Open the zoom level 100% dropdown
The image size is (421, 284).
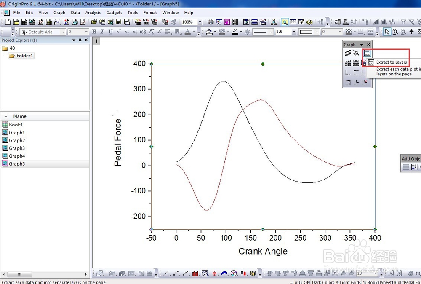pyautogui.click(x=200, y=22)
